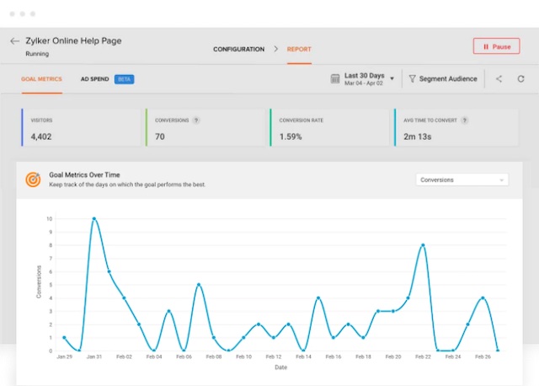Click the chevron between Configuration and Report
This screenshot has height=386, width=539.
click(x=275, y=49)
